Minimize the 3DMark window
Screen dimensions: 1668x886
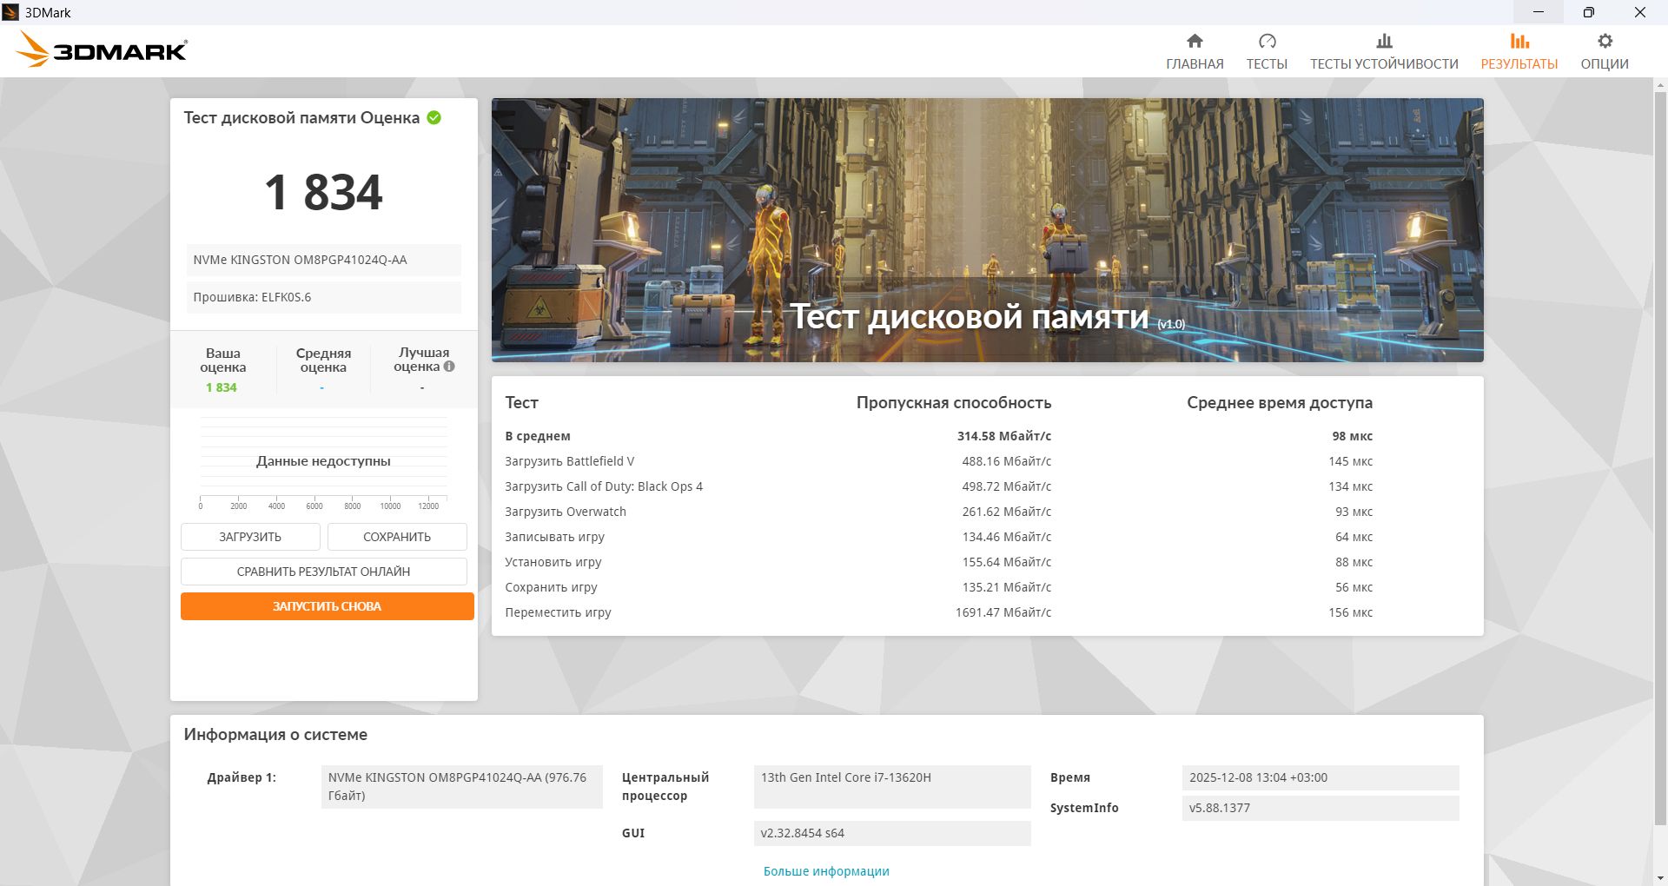coord(1539,12)
